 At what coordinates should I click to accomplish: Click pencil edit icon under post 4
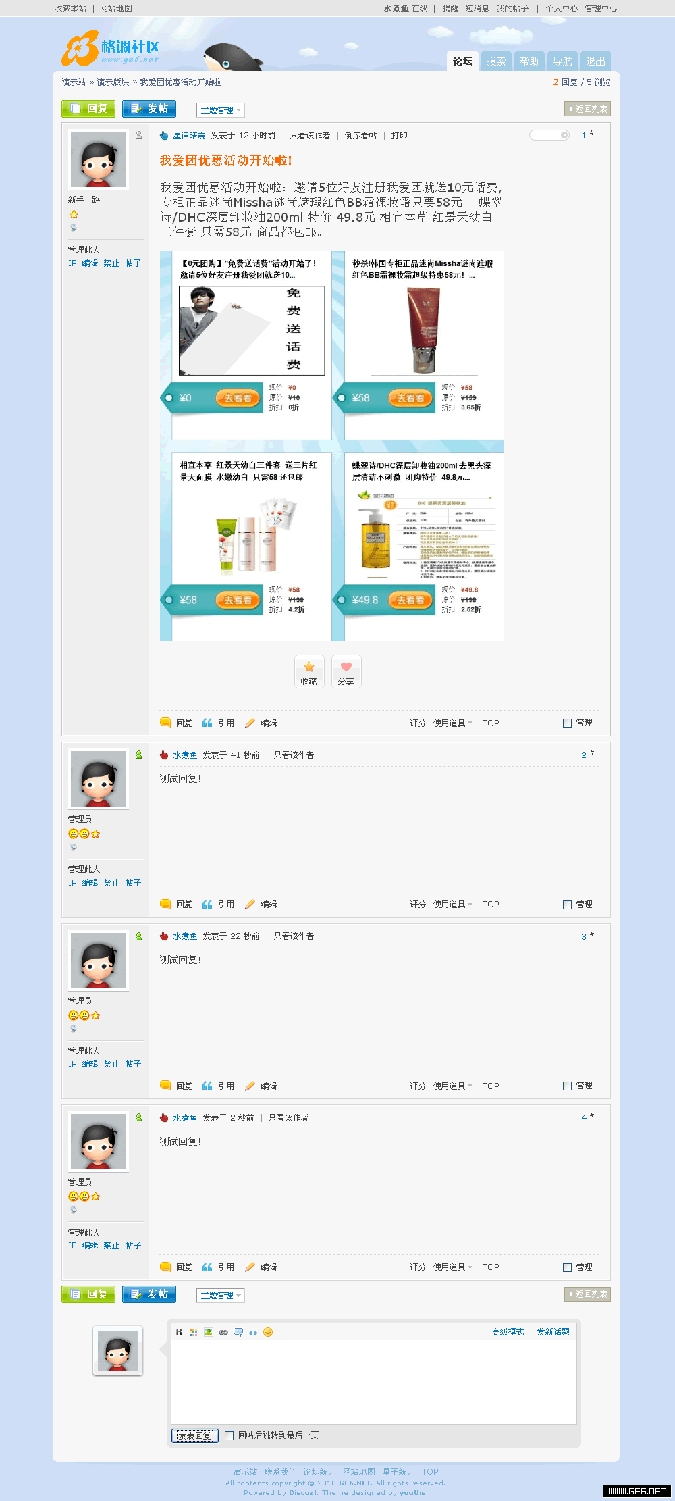point(250,1267)
